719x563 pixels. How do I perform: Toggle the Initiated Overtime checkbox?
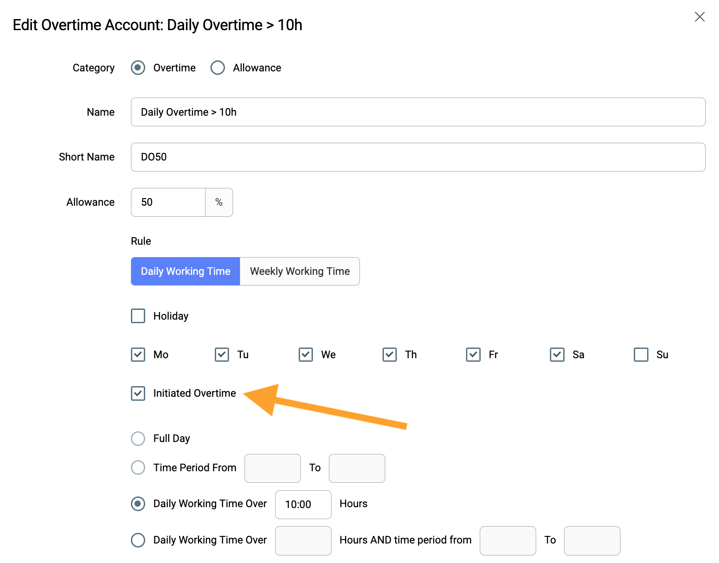point(138,393)
